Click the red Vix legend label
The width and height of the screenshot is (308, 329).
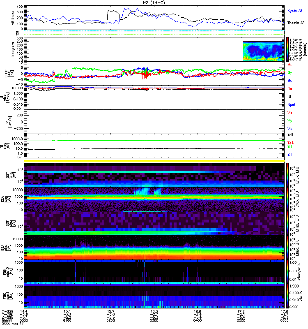pos(290,113)
